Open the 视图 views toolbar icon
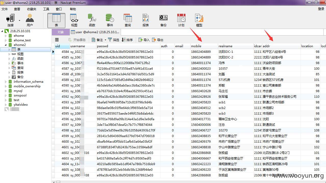 pos(74,20)
